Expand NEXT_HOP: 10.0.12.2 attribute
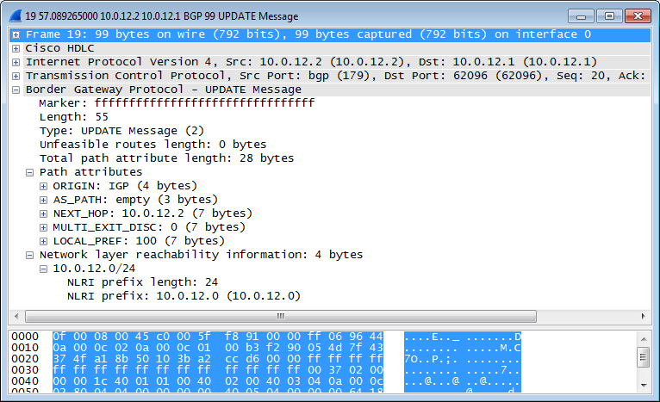Viewport: 660px width, 402px height. tap(43, 214)
